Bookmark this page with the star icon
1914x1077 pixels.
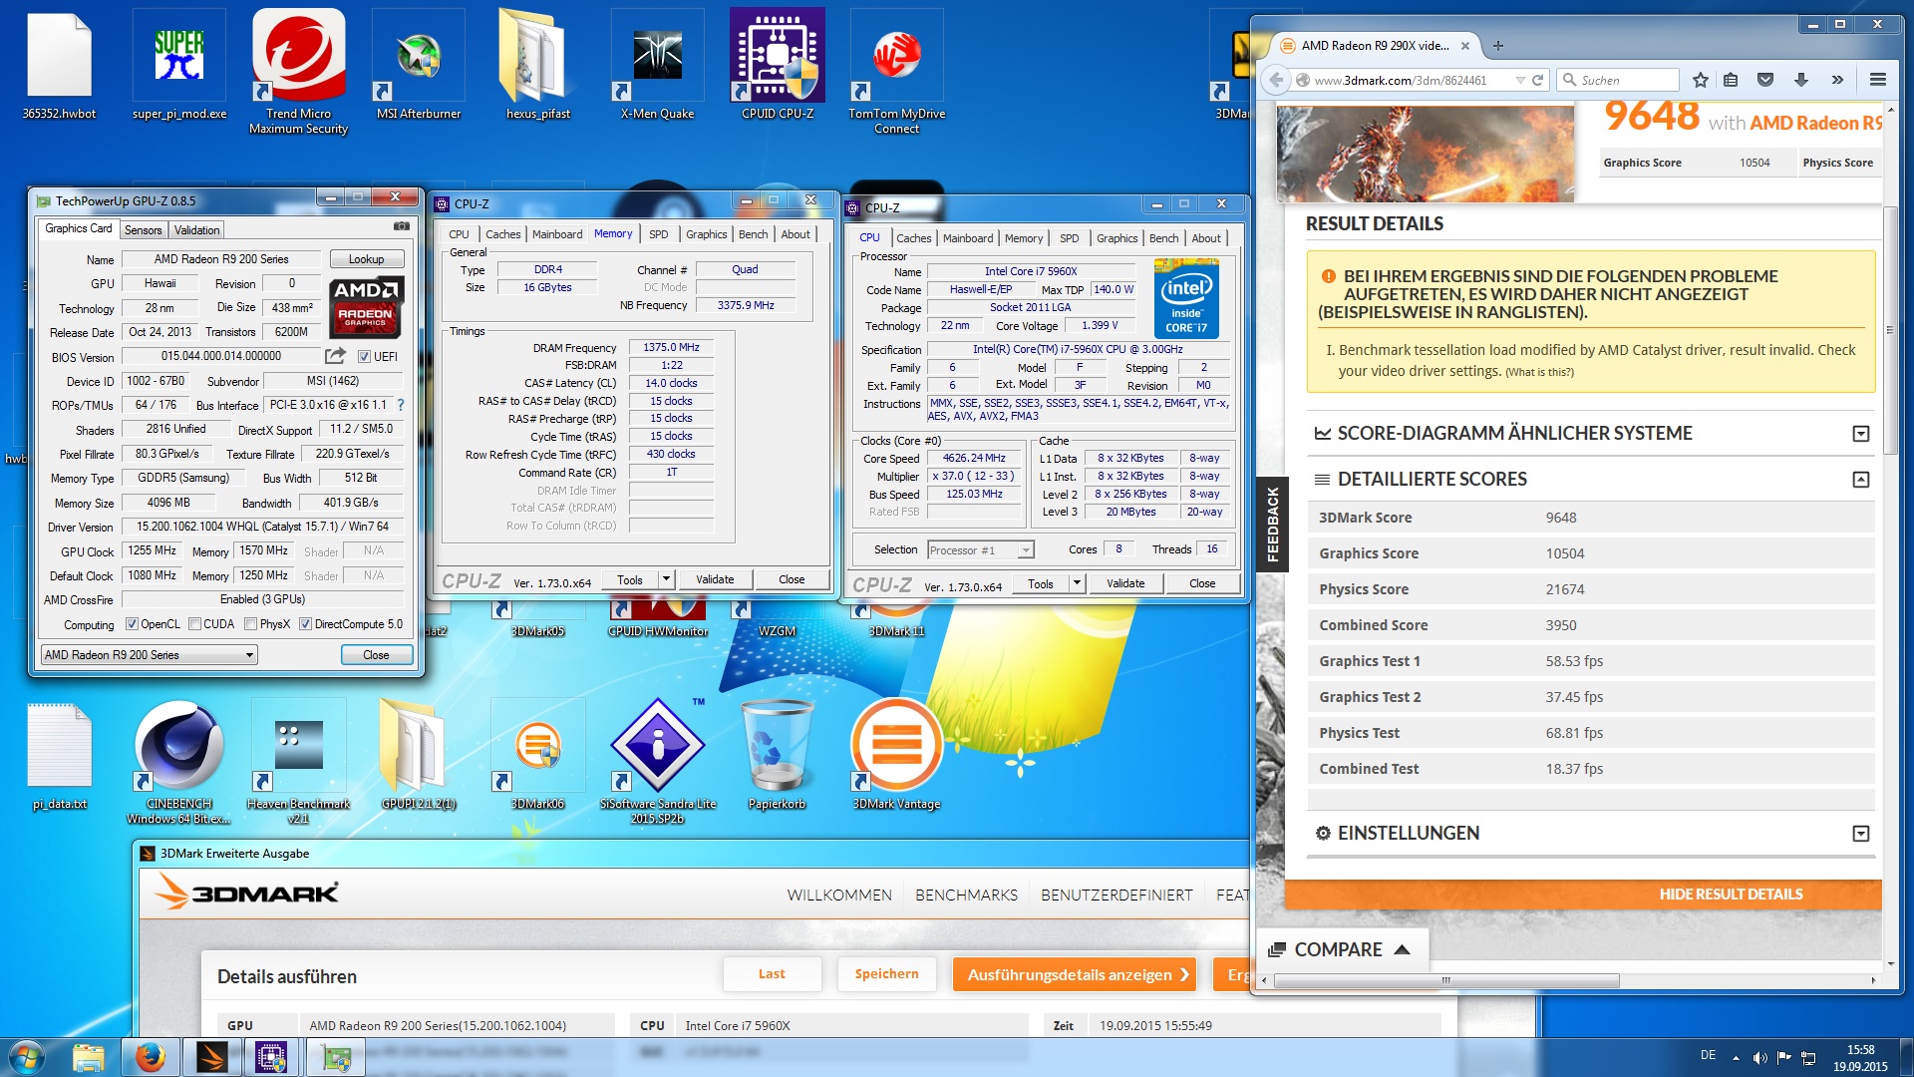pos(1701,80)
